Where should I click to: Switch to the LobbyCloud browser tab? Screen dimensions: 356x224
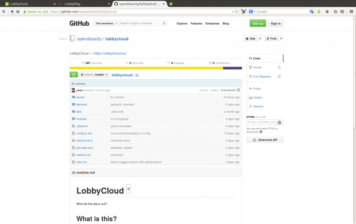pyautogui.click(x=30, y=4)
